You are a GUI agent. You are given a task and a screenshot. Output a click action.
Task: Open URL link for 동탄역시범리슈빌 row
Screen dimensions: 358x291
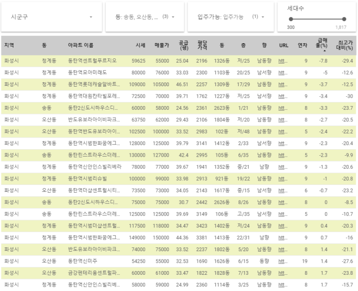click(283, 179)
